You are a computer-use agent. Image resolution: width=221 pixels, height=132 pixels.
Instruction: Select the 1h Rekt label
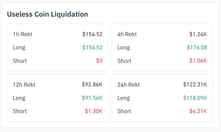23,34
